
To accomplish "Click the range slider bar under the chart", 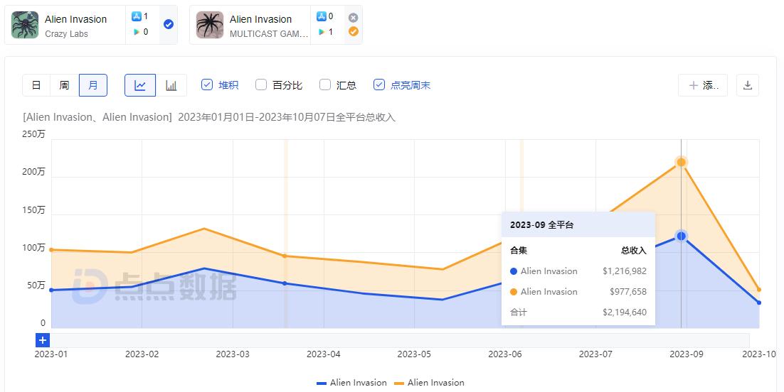I will pos(400,341).
